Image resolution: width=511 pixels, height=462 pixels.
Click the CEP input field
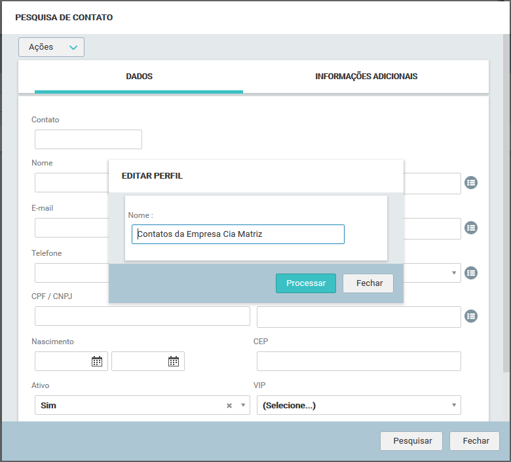(x=359, y=361)
